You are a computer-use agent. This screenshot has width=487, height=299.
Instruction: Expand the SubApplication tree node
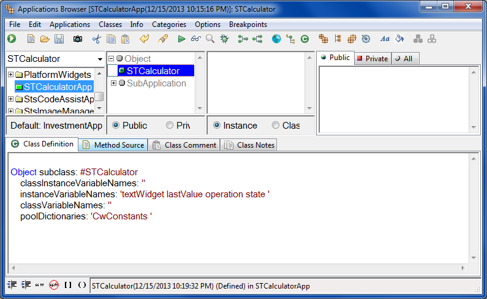(113, 83)
